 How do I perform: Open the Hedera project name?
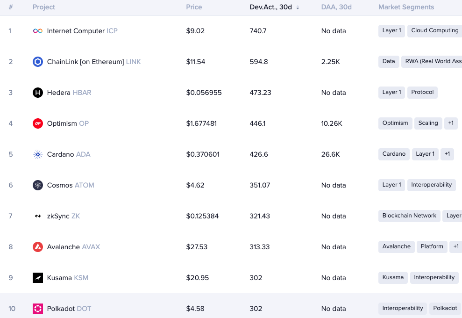(59, 93)
